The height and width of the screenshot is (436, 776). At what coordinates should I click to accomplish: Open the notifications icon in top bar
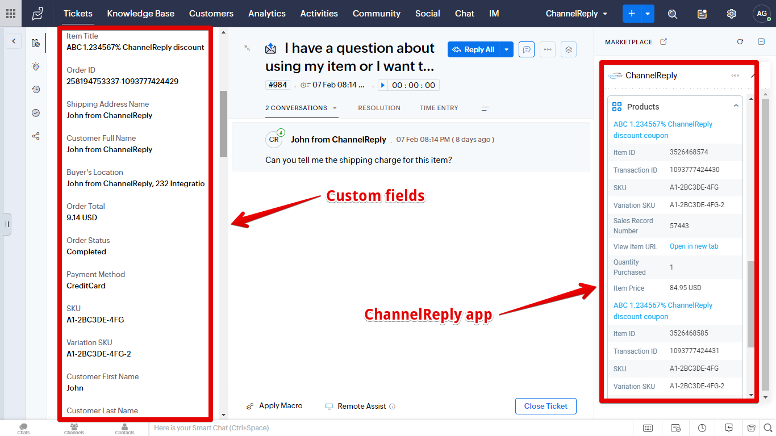(702, 14)
